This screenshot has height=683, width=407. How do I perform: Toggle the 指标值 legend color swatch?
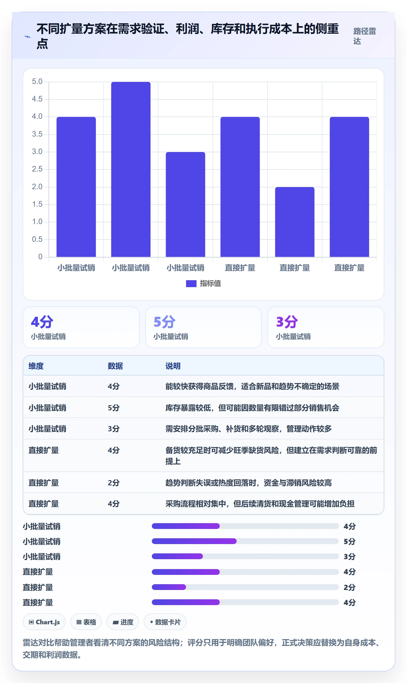191,283
